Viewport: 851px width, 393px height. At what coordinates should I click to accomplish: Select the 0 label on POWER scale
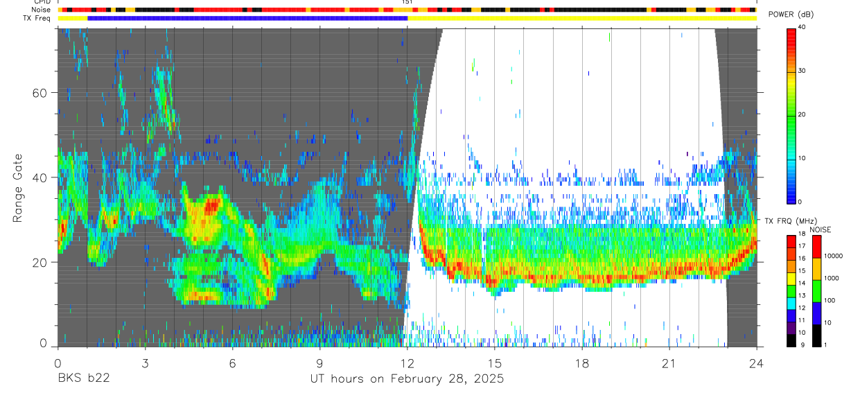coord(800,202)
